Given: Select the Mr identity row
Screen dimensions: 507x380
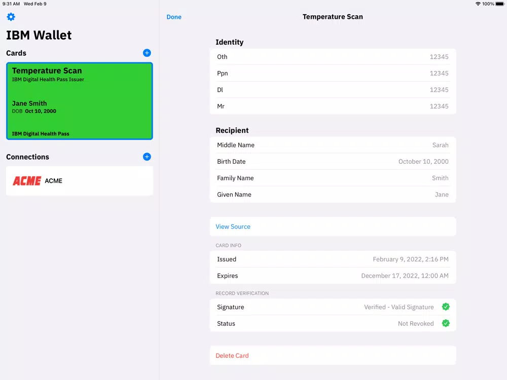Looking at the screenshot, I should coord(333,106).
